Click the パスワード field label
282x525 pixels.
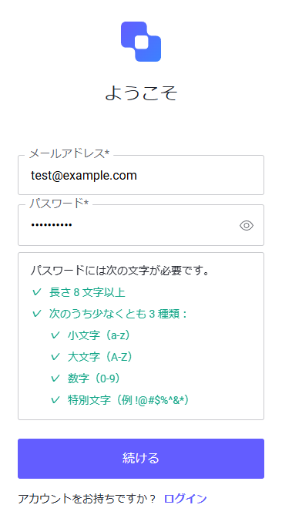click(59, 204)
